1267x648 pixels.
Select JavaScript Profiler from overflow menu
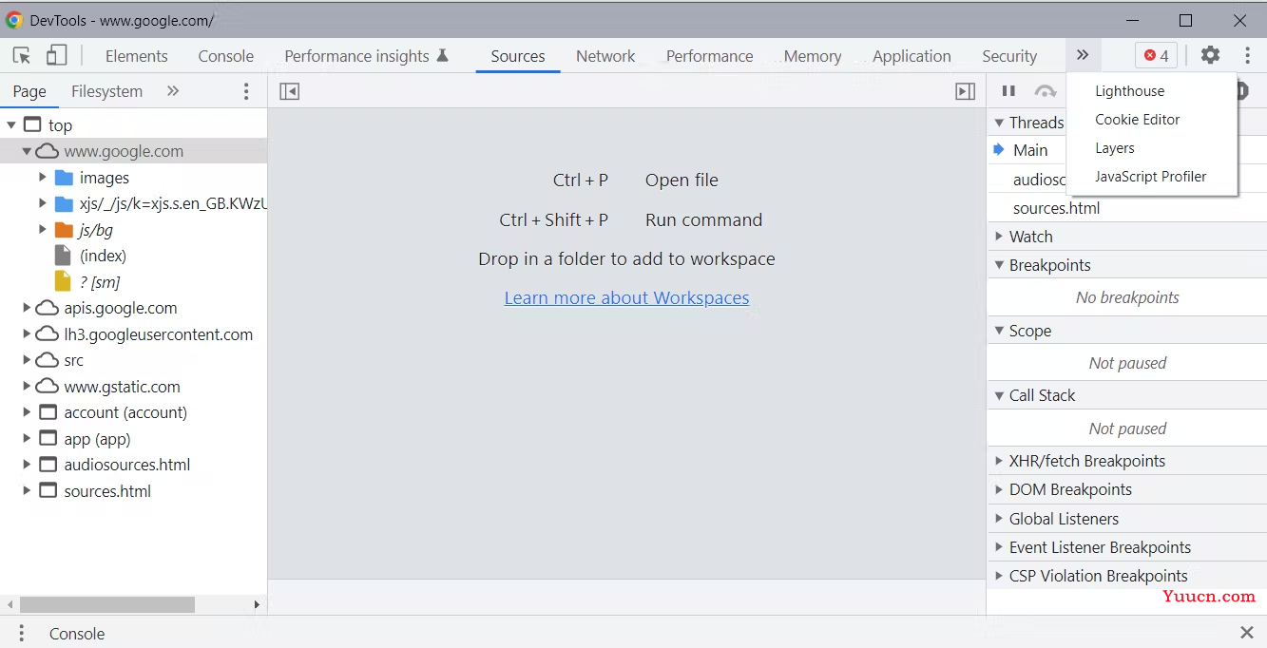pyautogui.click(x=1152, y=177)
